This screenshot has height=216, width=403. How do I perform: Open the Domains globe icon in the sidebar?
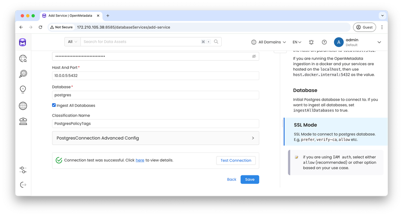coord(23,106)
